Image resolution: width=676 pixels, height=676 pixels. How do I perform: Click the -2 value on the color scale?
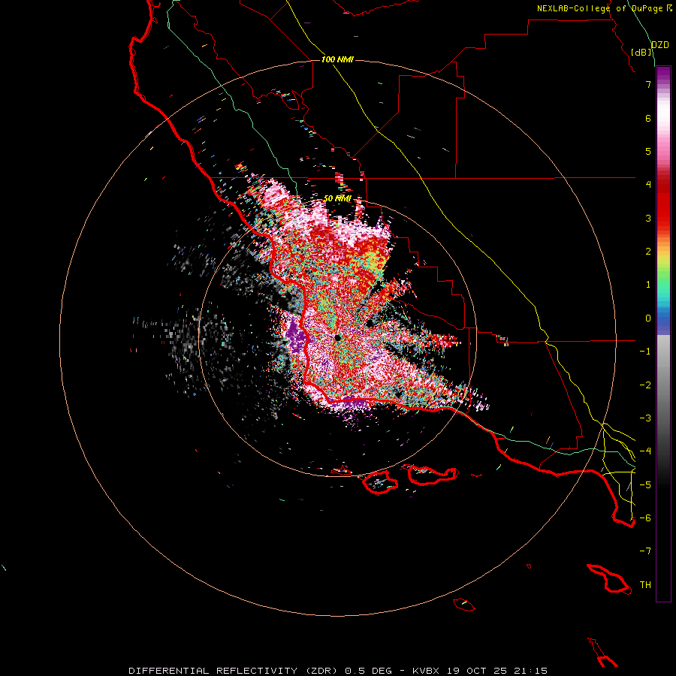pyautogui.click(x=645, y=385)
